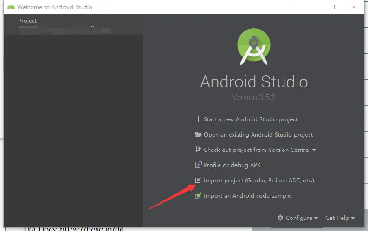
Task: Open an existing Android Studio project
Action: 258,135
